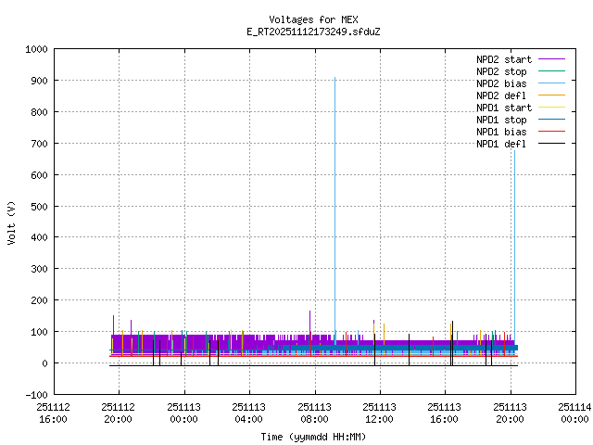Image resolution: width=593 pixels, height=445 pixels.
Task: Click the 'Volt (V)' y-axis label
Action: tap(12, 222)
